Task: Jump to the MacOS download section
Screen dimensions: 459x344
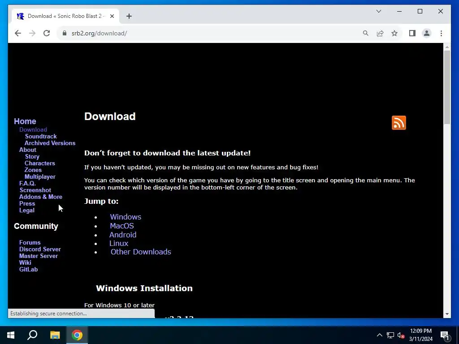Action: click(x=122, y=226)
